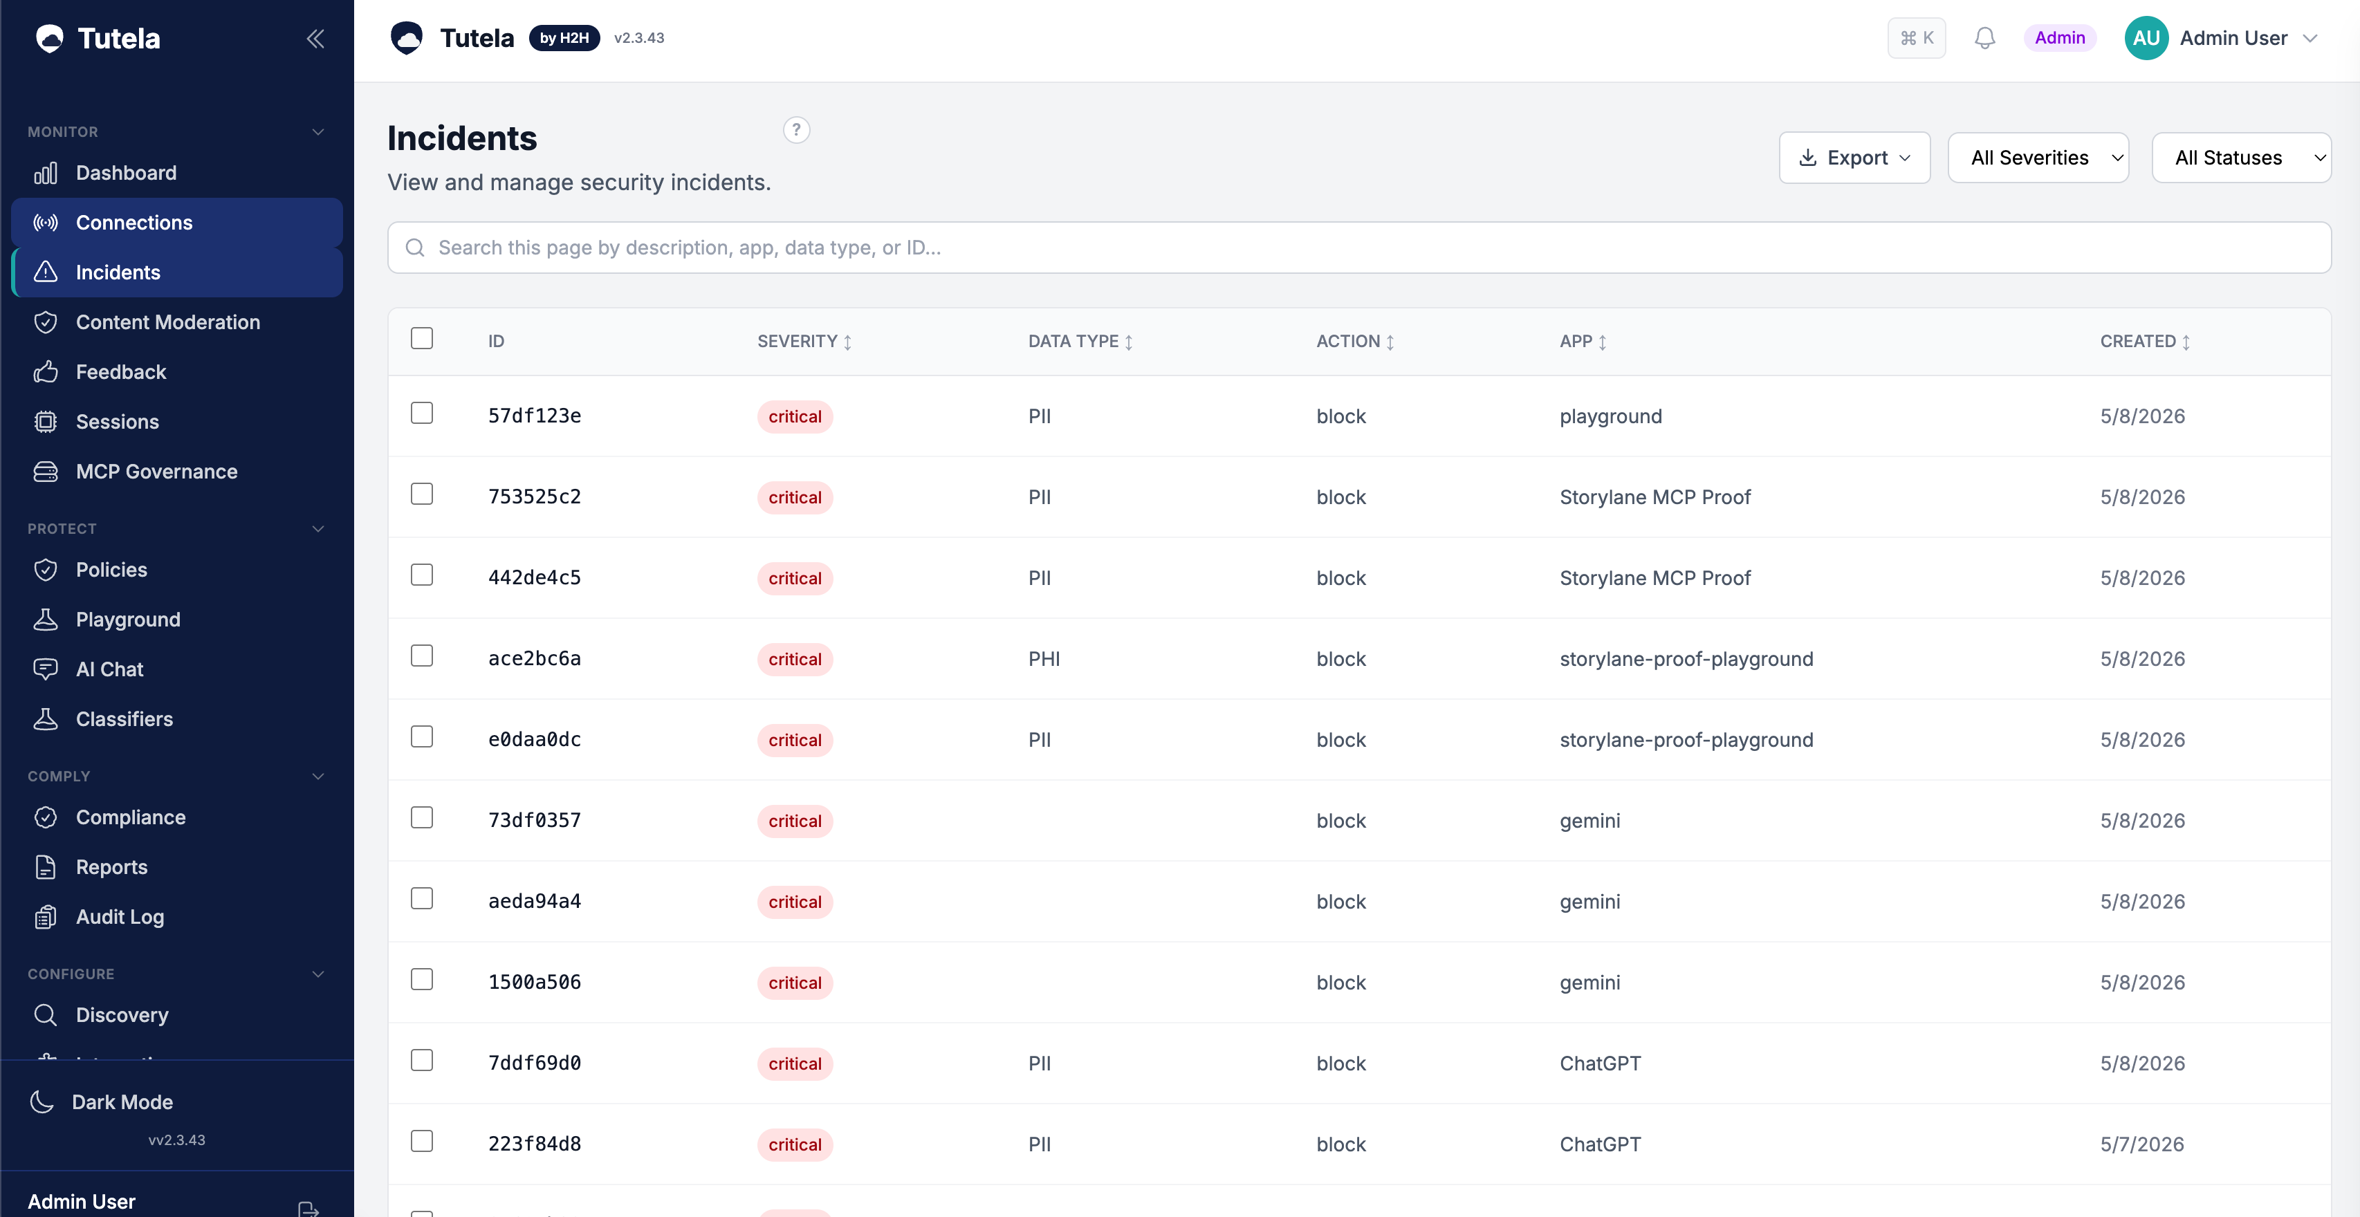Click the MCP Governance server icon
This screenshot has height=1217, width=2360.
45,472
